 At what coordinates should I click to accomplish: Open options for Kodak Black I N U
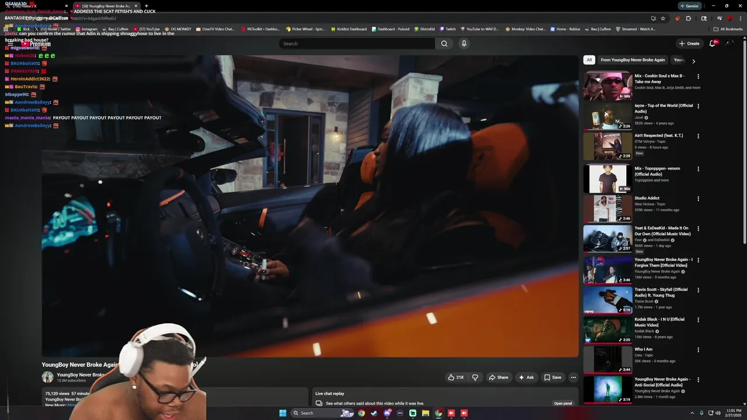click(x=698, y=320)
